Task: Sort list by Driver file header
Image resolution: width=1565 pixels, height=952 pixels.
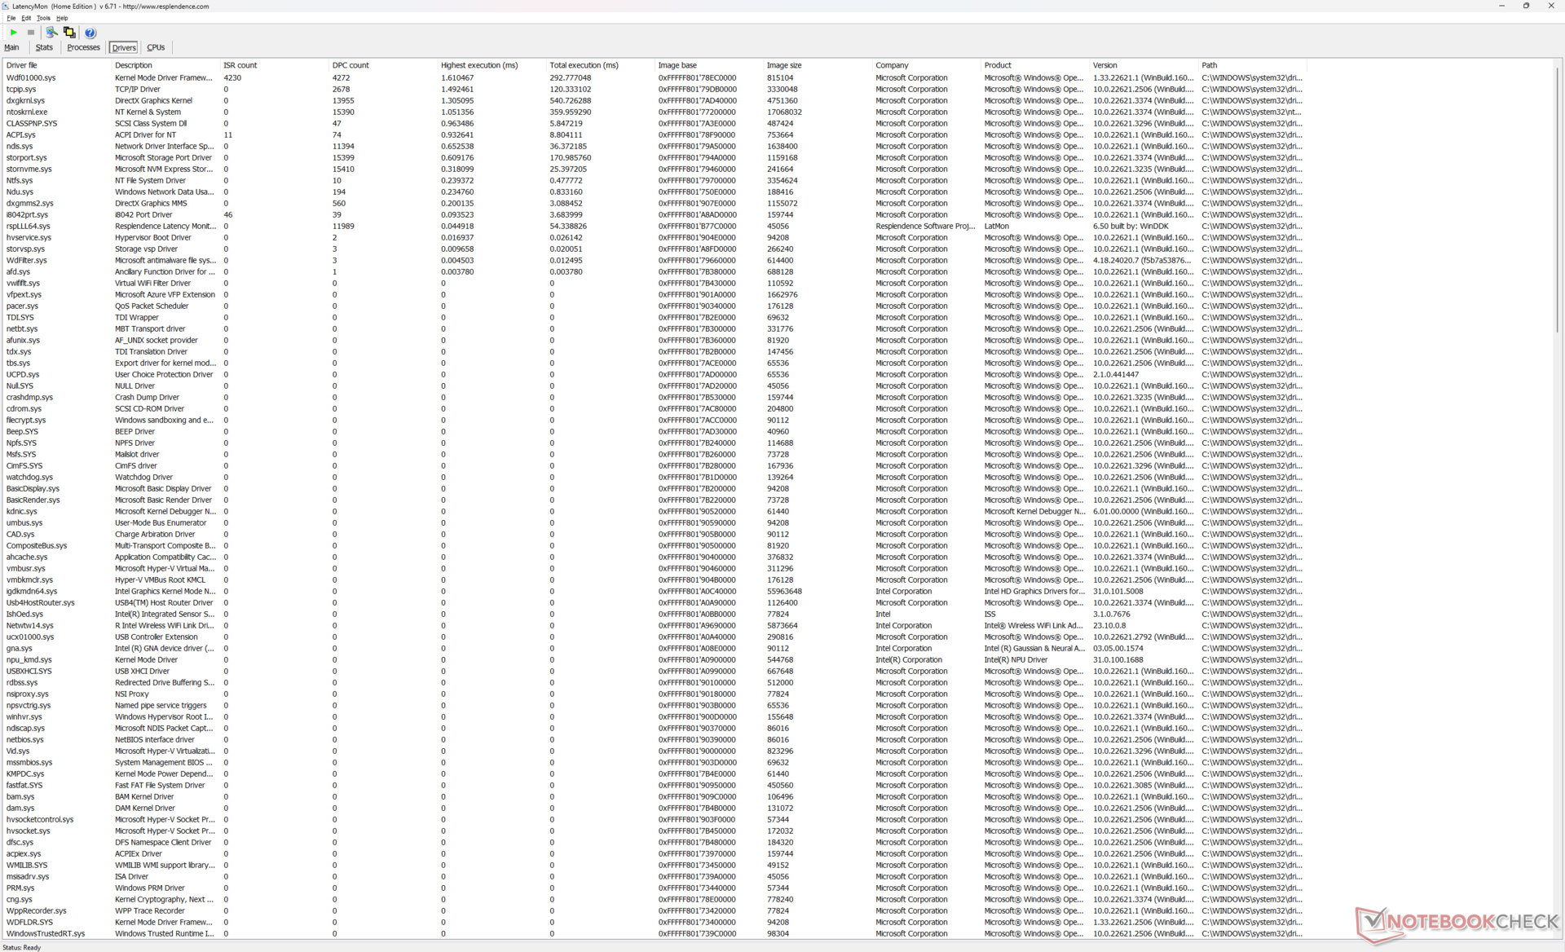Action: tap(22, 65)
